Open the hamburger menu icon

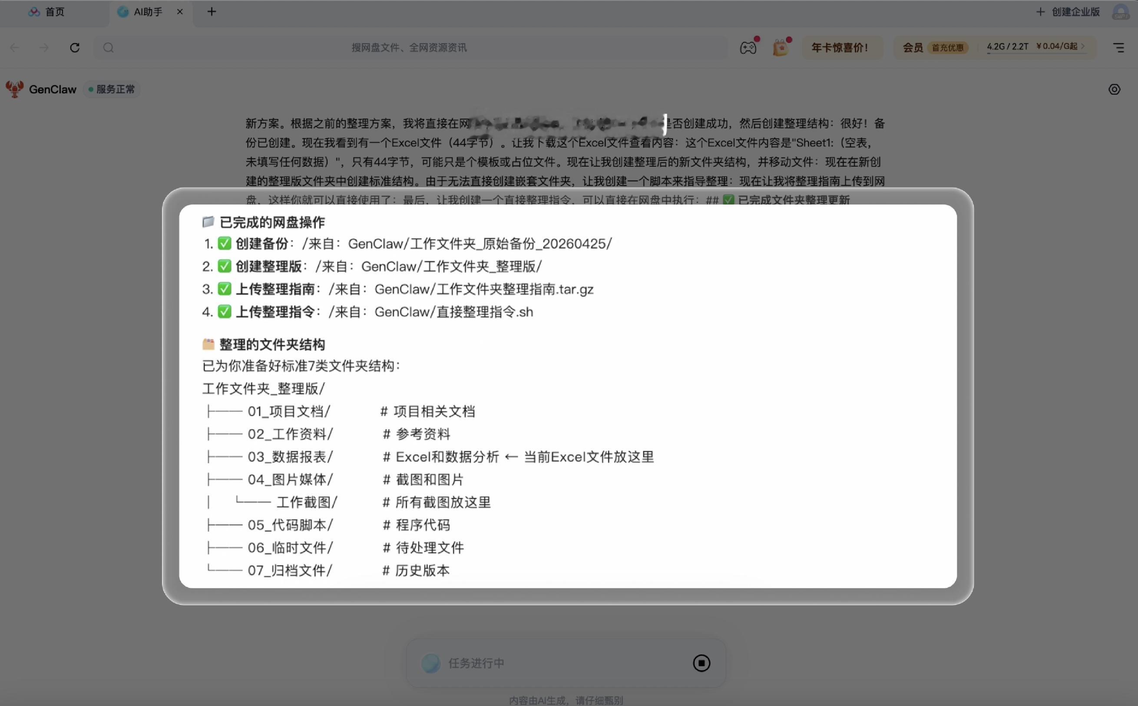point(1118,48)
